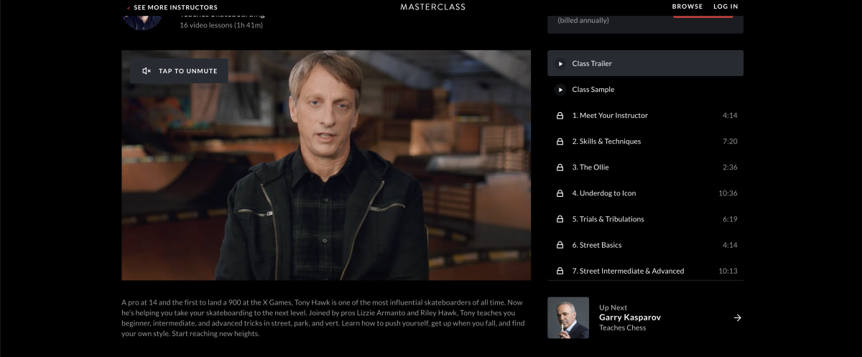Click the See More Instructors link
Screen dimensions: 862x357
click(175, 7)
